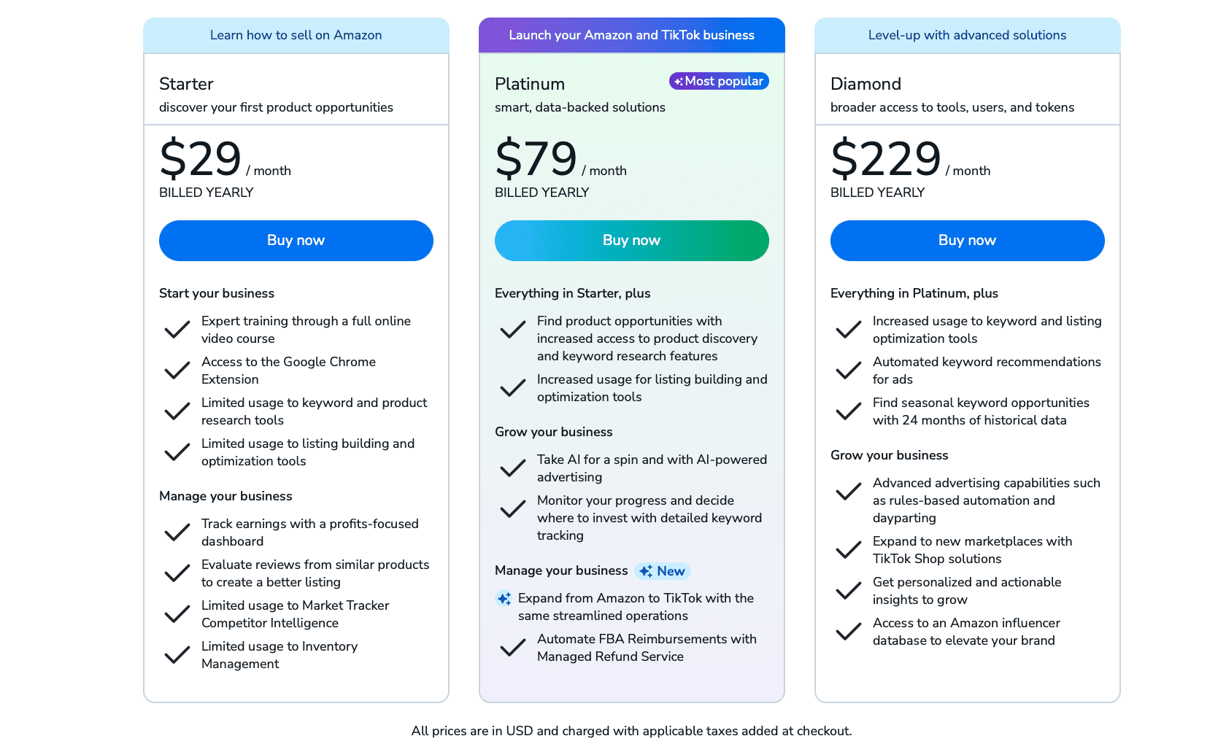Click the Most popular badge on Platinum
This screenshot has width=1226, height=744.
[x=719, y=81]
